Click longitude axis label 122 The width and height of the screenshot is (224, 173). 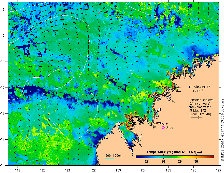click(93, 170)
